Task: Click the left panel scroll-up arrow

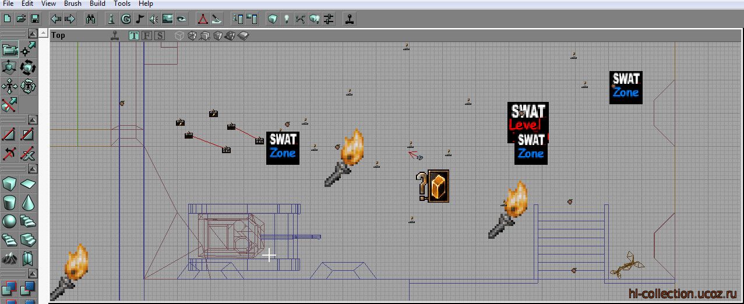Action: pyautogui.click(x=43, y=34)
